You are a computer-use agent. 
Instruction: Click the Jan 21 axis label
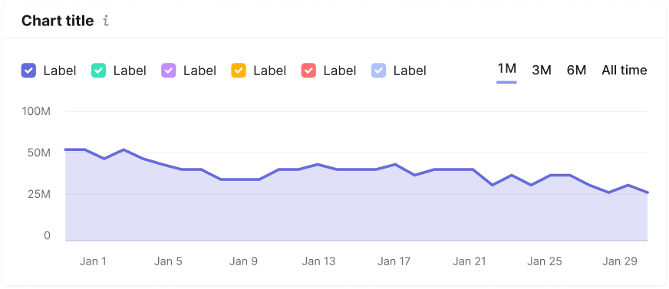[x=470, y=261]
